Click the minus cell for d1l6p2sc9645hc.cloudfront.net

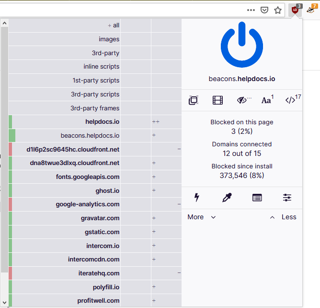click(166, 149)
